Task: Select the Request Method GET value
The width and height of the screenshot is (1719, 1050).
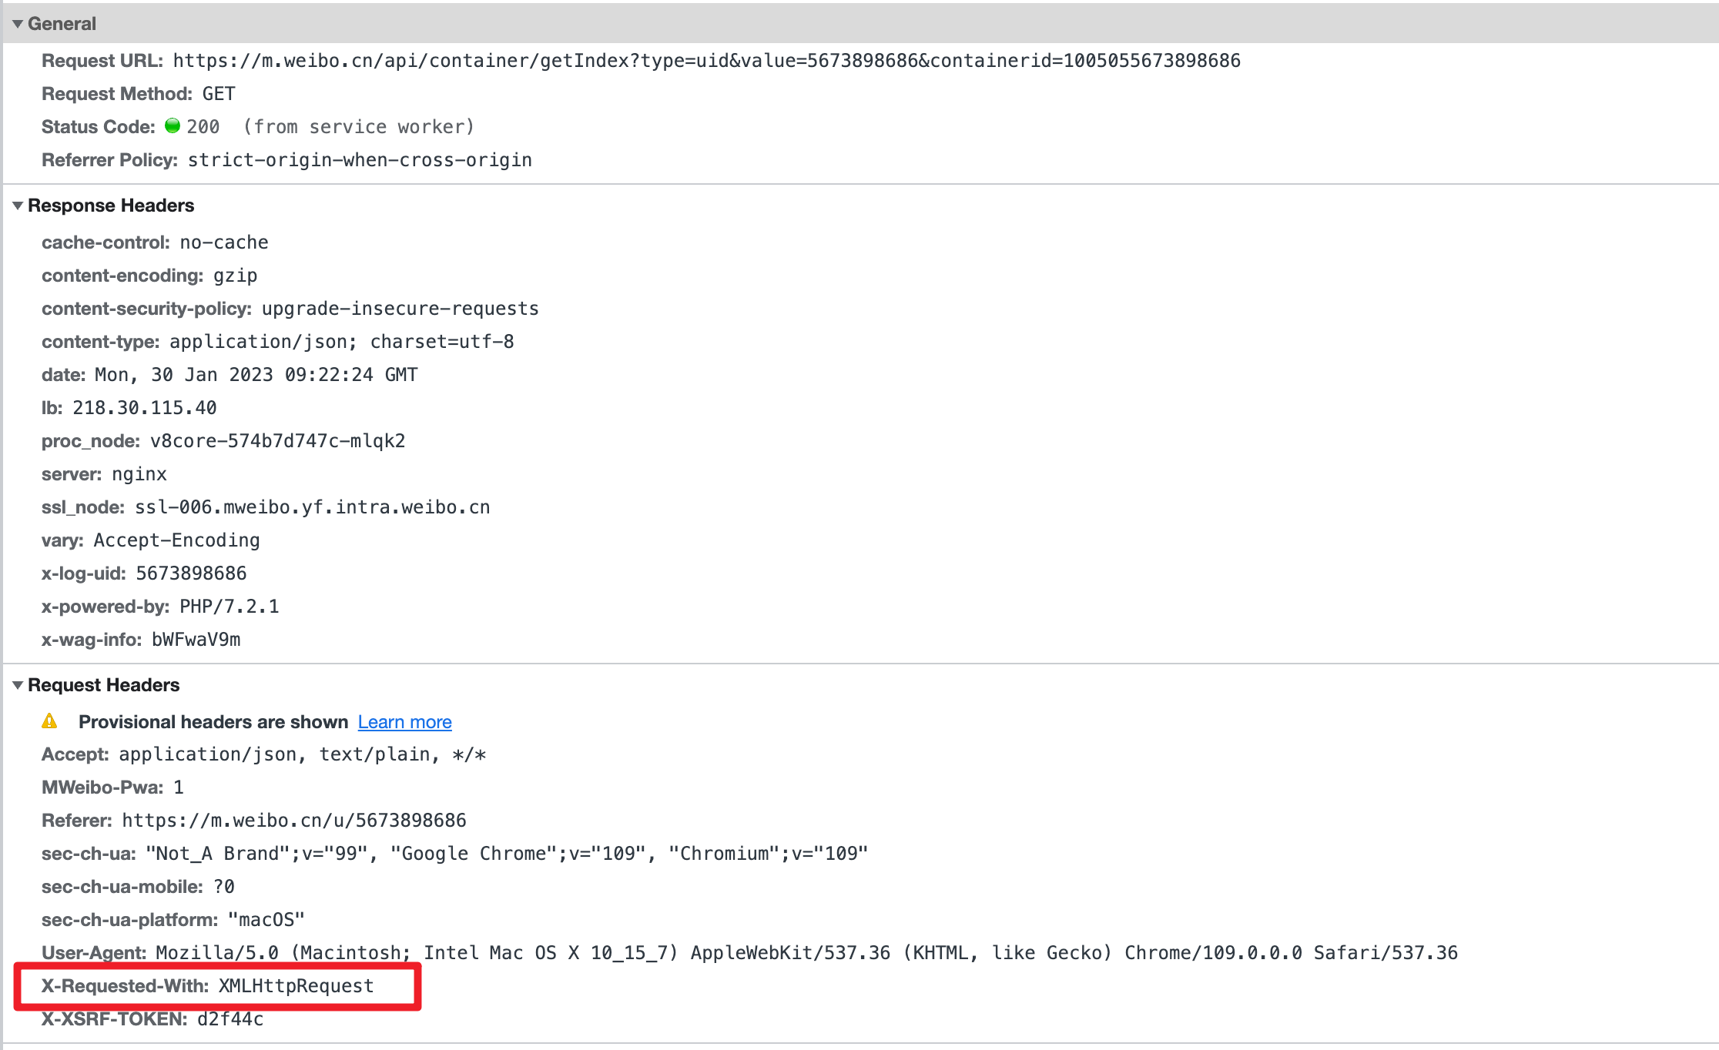Action: tap(219, 94)
